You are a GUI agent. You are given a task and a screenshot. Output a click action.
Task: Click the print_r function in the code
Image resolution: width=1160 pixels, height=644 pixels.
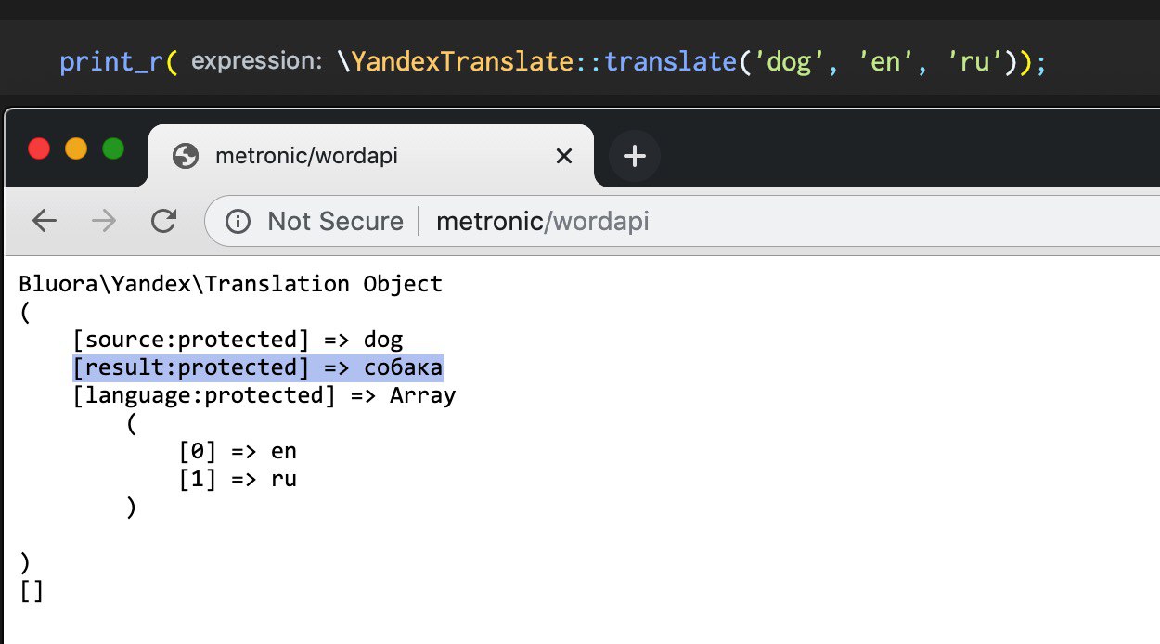111,63
